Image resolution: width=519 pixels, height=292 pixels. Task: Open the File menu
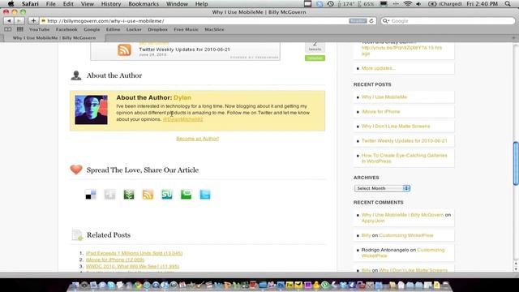(50, 4)
